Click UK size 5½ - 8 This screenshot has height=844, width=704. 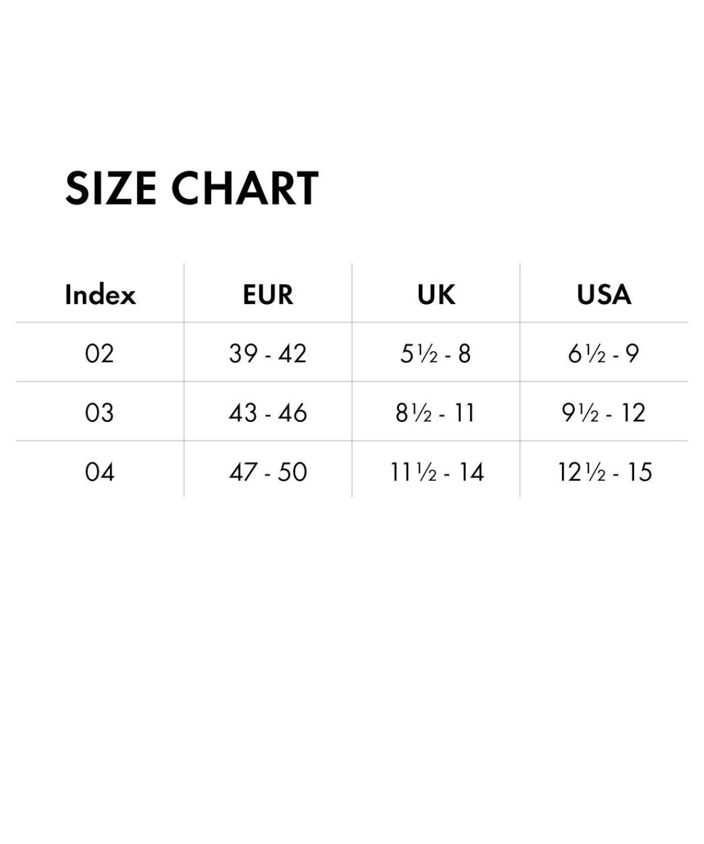[435, 353]
